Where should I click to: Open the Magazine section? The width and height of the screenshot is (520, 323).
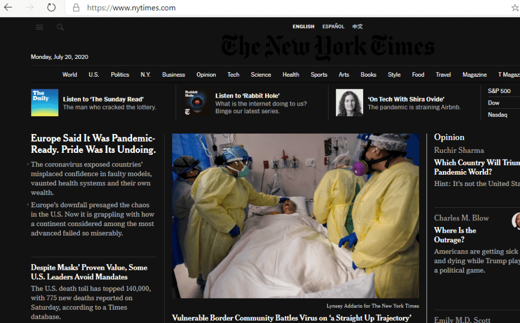[475, 75]
